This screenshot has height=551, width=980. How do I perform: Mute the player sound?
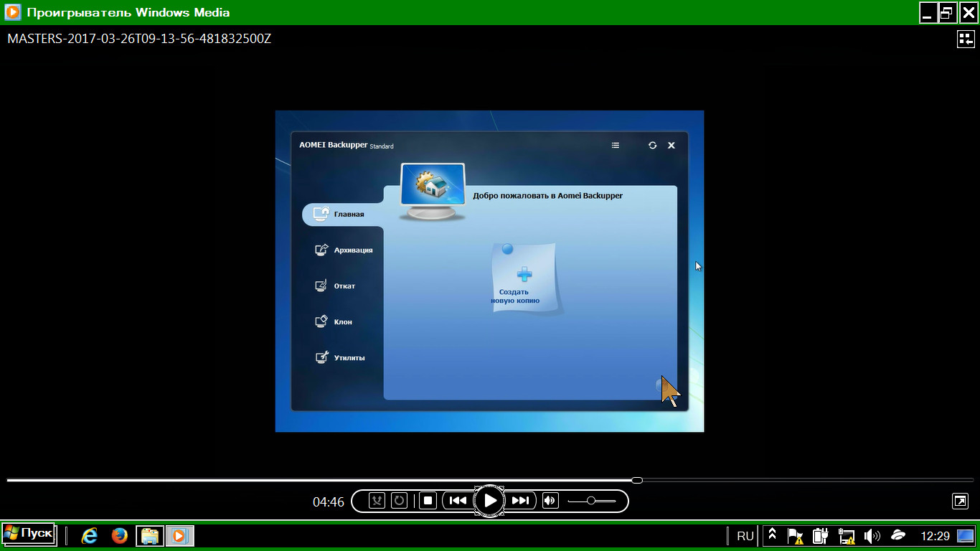click(x=550, y=501)
